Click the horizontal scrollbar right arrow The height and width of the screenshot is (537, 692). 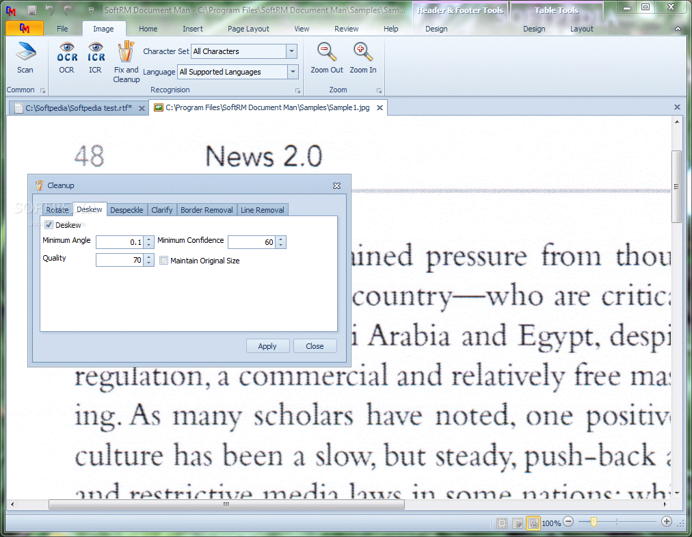coord(665,504)
